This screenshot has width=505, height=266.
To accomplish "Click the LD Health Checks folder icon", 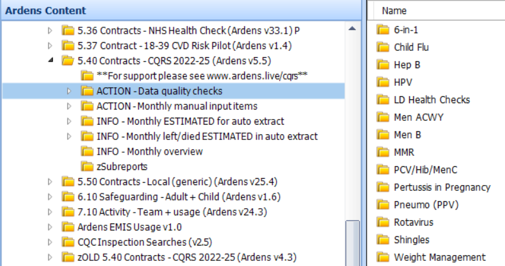I will [383, 99].
